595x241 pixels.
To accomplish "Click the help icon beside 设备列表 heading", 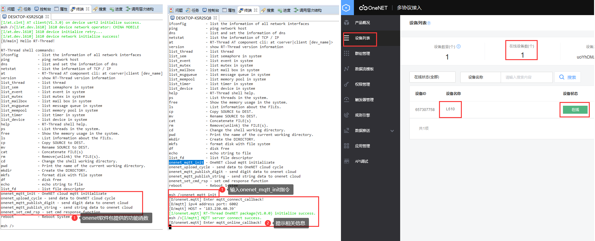I will (x=429, y=23).
